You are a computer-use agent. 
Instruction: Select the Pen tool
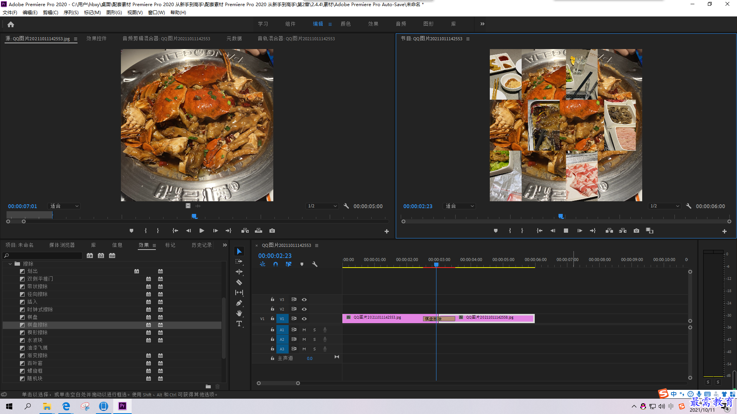coord(239,303)
